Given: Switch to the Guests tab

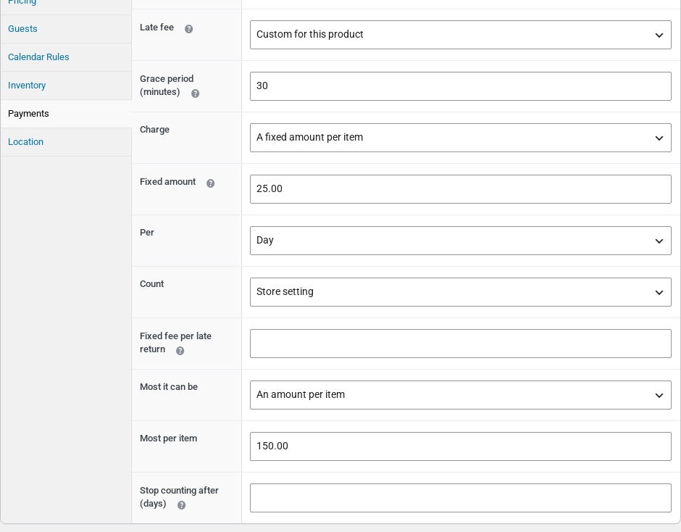Looking at the screenshot, I should click(66, 29).
